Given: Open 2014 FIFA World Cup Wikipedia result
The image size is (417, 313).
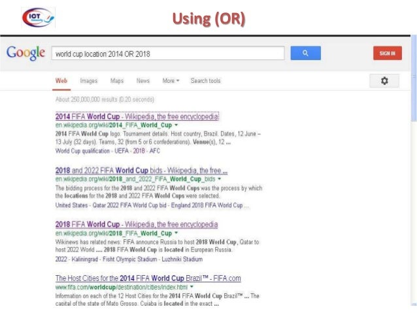Looking at the screenshot, I should tap(137, 116).
